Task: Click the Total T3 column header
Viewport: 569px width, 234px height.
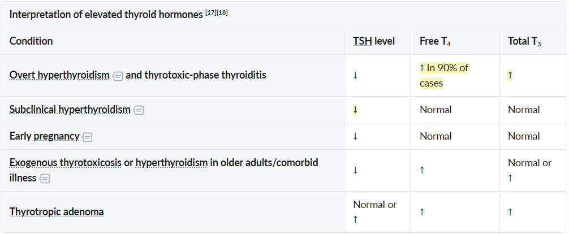Action: [524, 41]
